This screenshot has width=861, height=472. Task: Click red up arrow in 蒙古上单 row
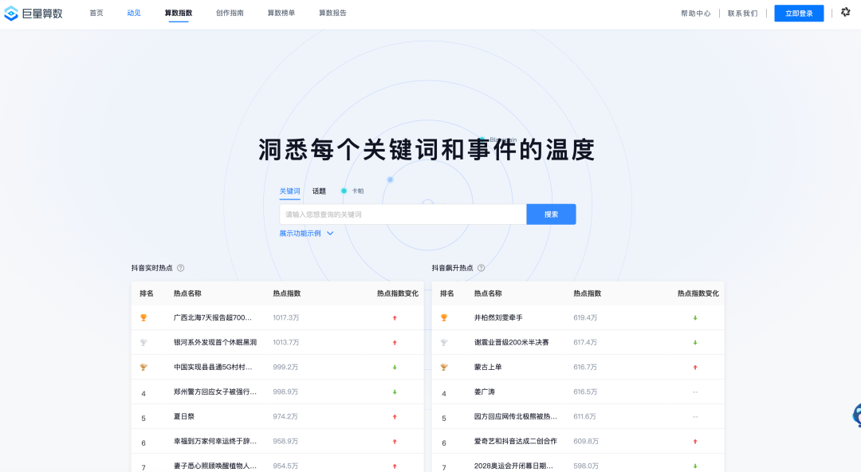(695, 368)
